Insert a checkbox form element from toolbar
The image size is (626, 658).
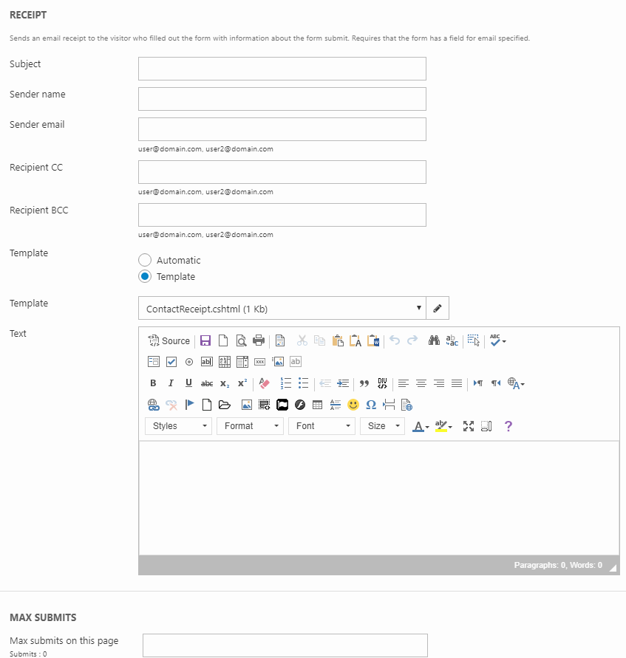tap(171, 362)
